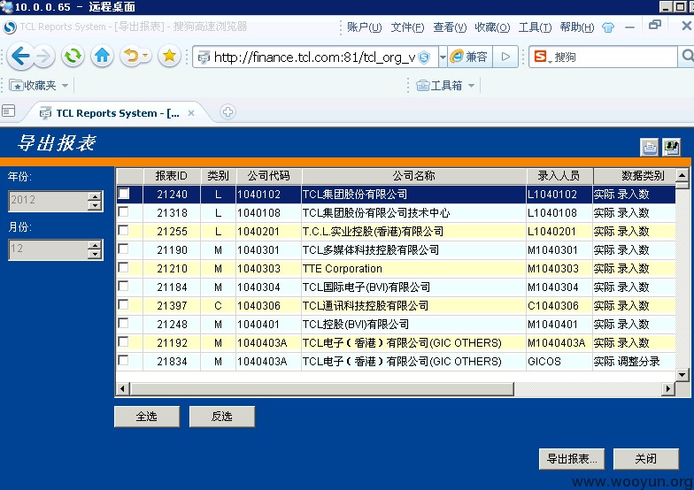
Task: Click the skin t-shirt icon in menu bar
Action: pyautogui.click(x=608, y=27)
